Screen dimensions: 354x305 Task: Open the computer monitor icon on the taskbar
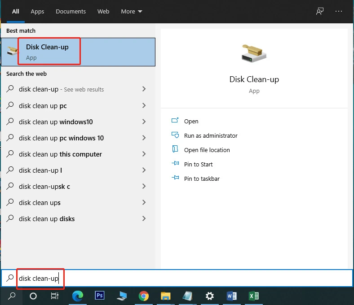pos(122,296)
